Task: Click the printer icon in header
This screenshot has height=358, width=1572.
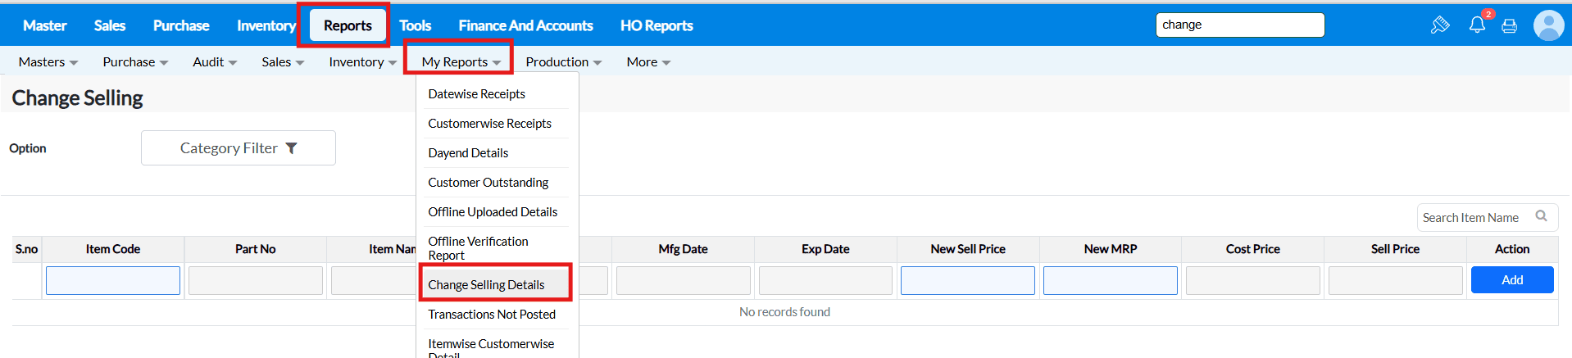Action: pos(1509,26)
